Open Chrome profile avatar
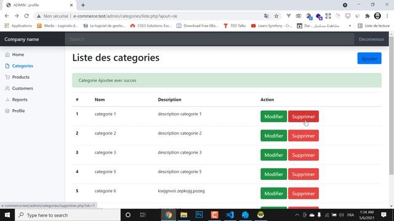The image size is (394, 221). tap(377, 16)
